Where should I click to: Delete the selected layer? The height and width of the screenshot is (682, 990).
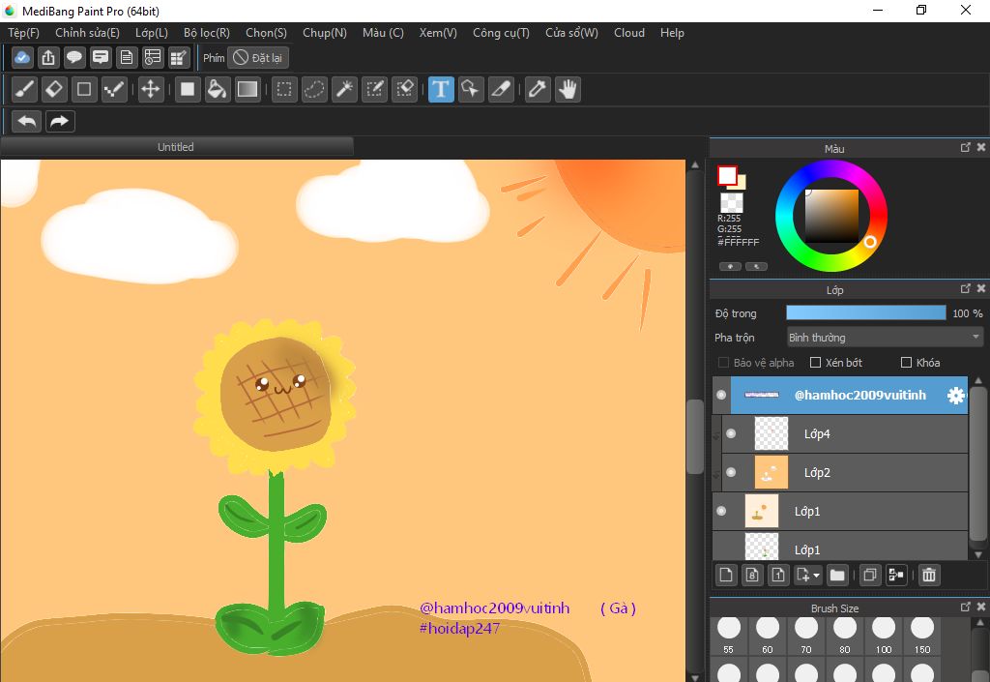click(929, 575)
